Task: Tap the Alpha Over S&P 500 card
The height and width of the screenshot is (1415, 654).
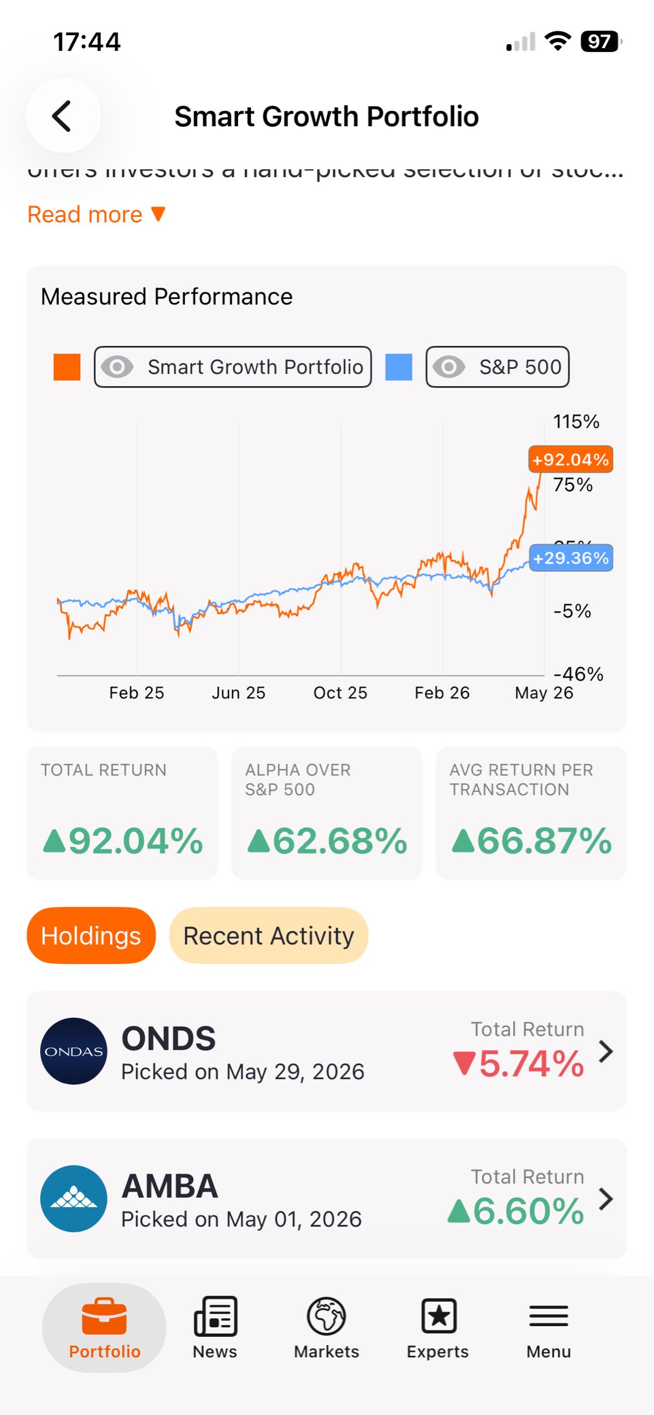Action: click(326, 813)
